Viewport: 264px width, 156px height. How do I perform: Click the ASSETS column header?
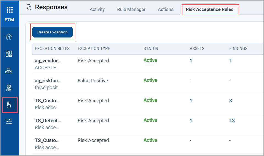click(x=197, y=49)
